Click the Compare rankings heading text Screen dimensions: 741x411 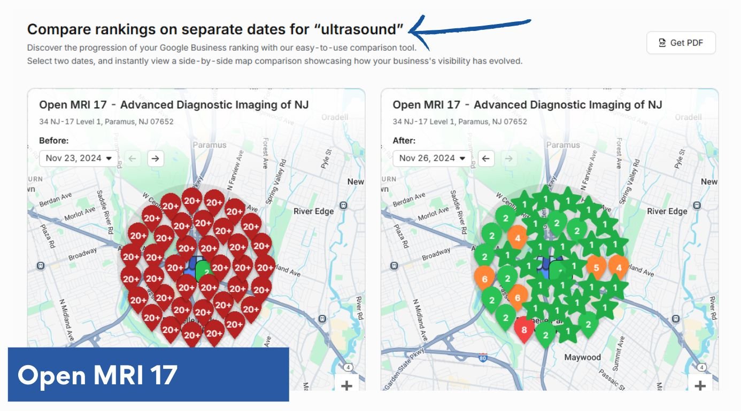click(215, 29)
